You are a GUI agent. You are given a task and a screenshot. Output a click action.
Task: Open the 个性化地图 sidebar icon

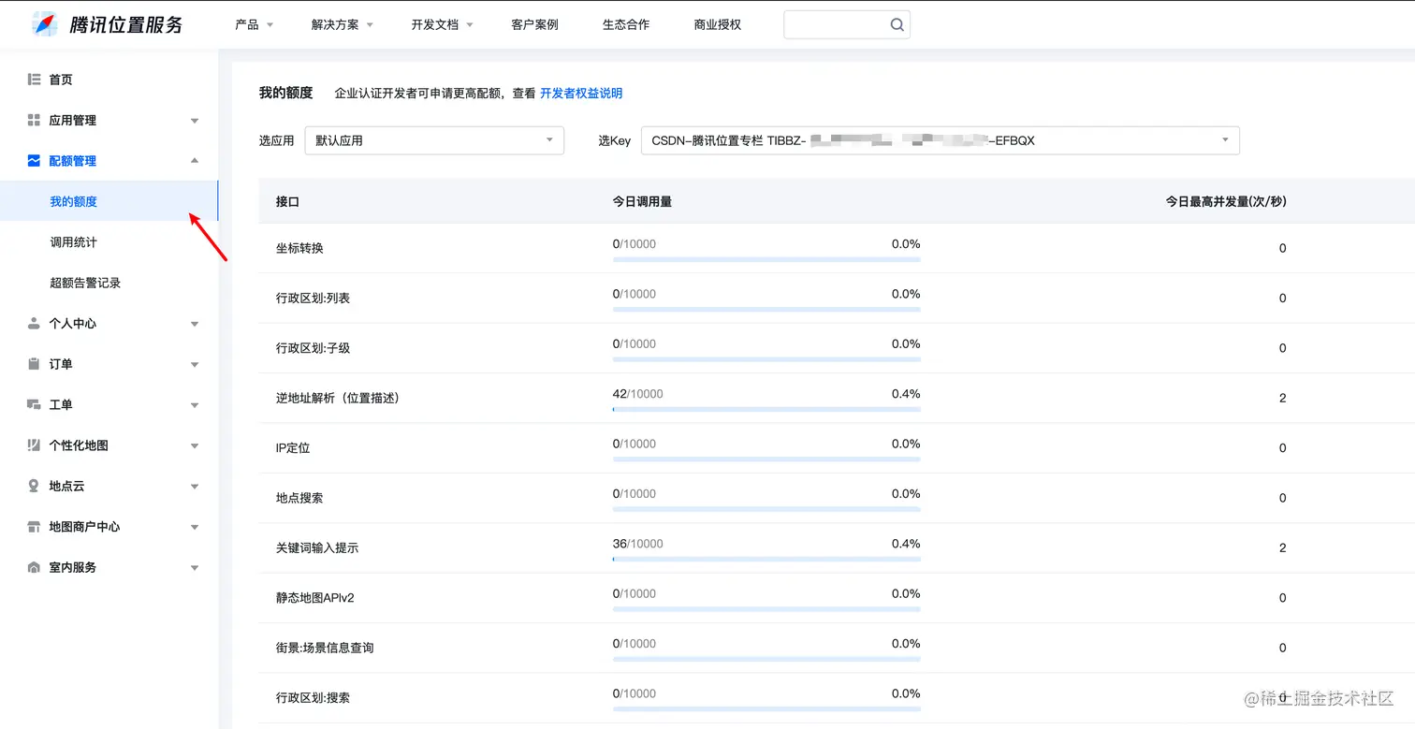click(35, 445)
